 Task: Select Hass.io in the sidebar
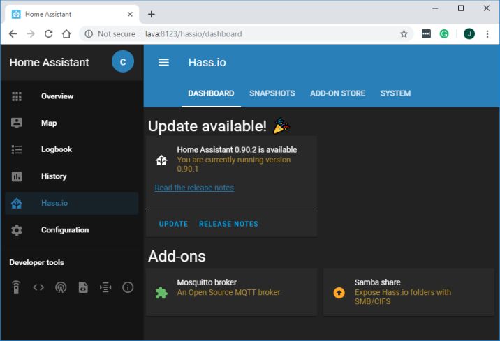tap(72, 203)
